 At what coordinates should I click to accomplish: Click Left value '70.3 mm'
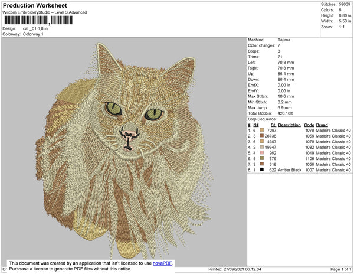click(x=286, y=63)
